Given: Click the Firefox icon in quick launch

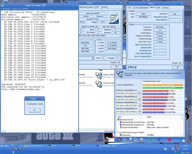Looking at the screenshot, I should coord(13,149).
